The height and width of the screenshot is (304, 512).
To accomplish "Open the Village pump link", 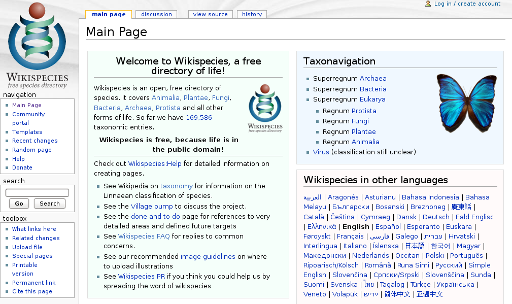I will (x=152, y=207).
